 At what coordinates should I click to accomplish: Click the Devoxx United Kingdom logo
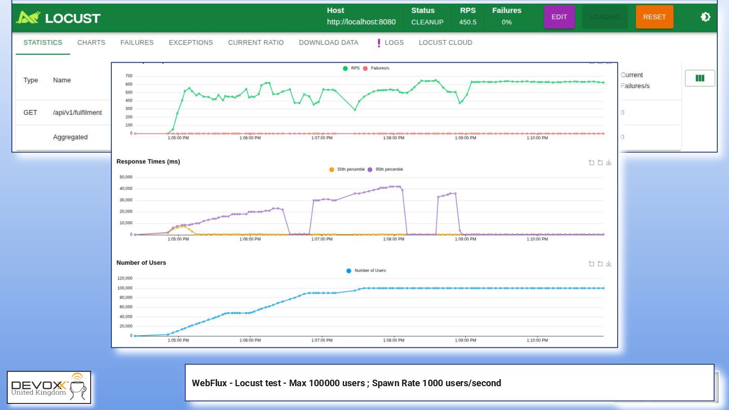pyautogui.click(x=49, y=387)
